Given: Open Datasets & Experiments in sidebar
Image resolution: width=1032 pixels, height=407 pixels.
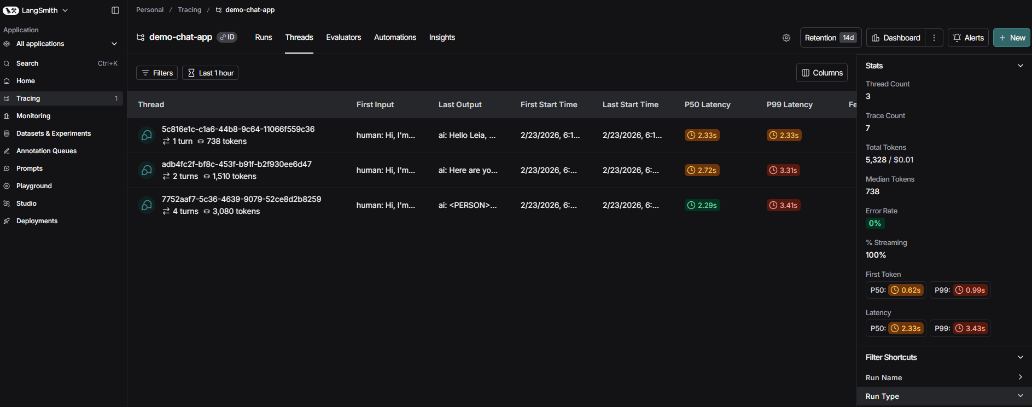Looking at the screenshot, I should [x=61, y=133].
